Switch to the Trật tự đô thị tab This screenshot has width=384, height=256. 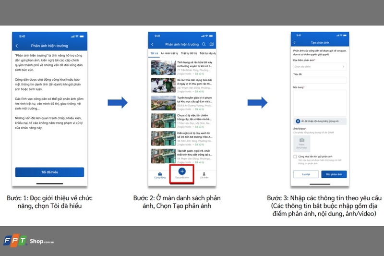(x=189, y=53)
